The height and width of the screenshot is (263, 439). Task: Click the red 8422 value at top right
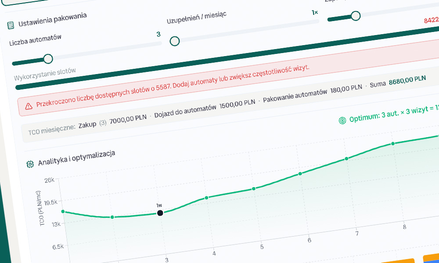pos(432,20)
